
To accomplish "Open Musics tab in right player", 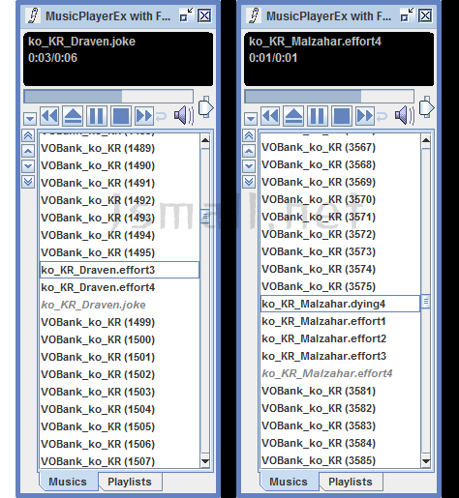I will point(289,482).
